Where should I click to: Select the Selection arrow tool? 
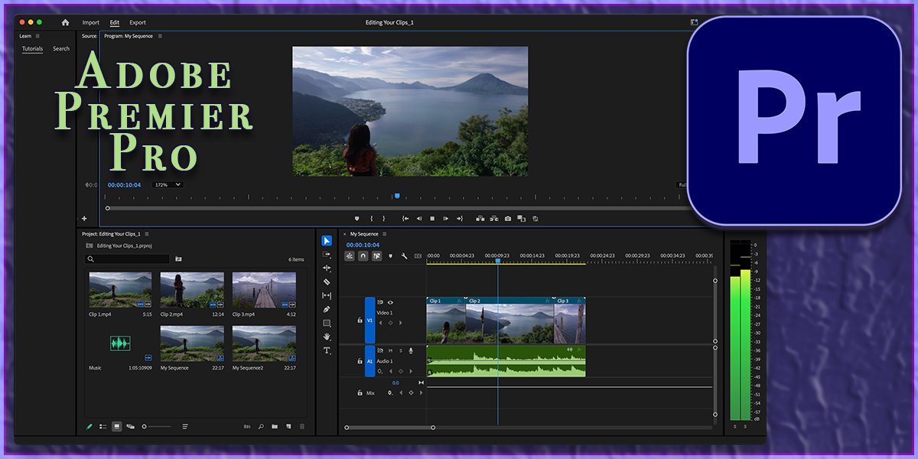tap(327, 241)
